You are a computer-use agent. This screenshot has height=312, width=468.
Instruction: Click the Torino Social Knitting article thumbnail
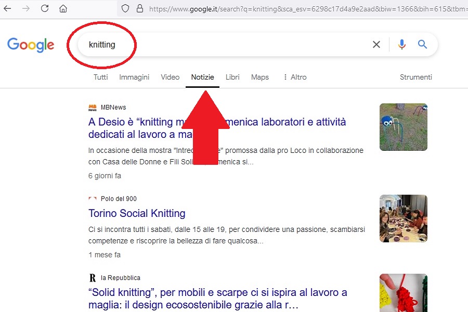pyautogui.click(x=403, y=218)
